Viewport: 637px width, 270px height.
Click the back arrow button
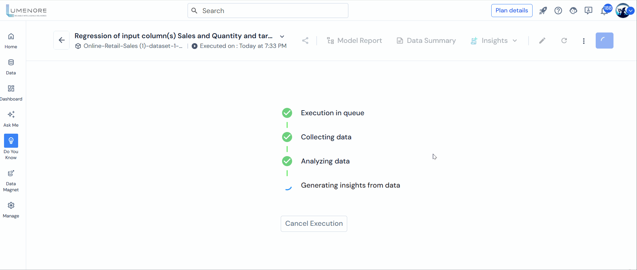(61, 40)
